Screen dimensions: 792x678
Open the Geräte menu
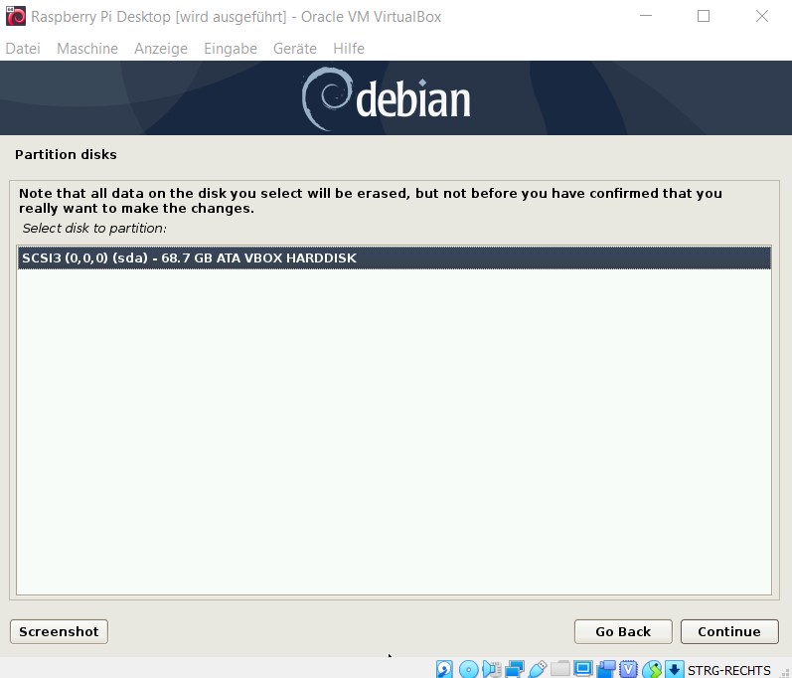pos(295,49)
